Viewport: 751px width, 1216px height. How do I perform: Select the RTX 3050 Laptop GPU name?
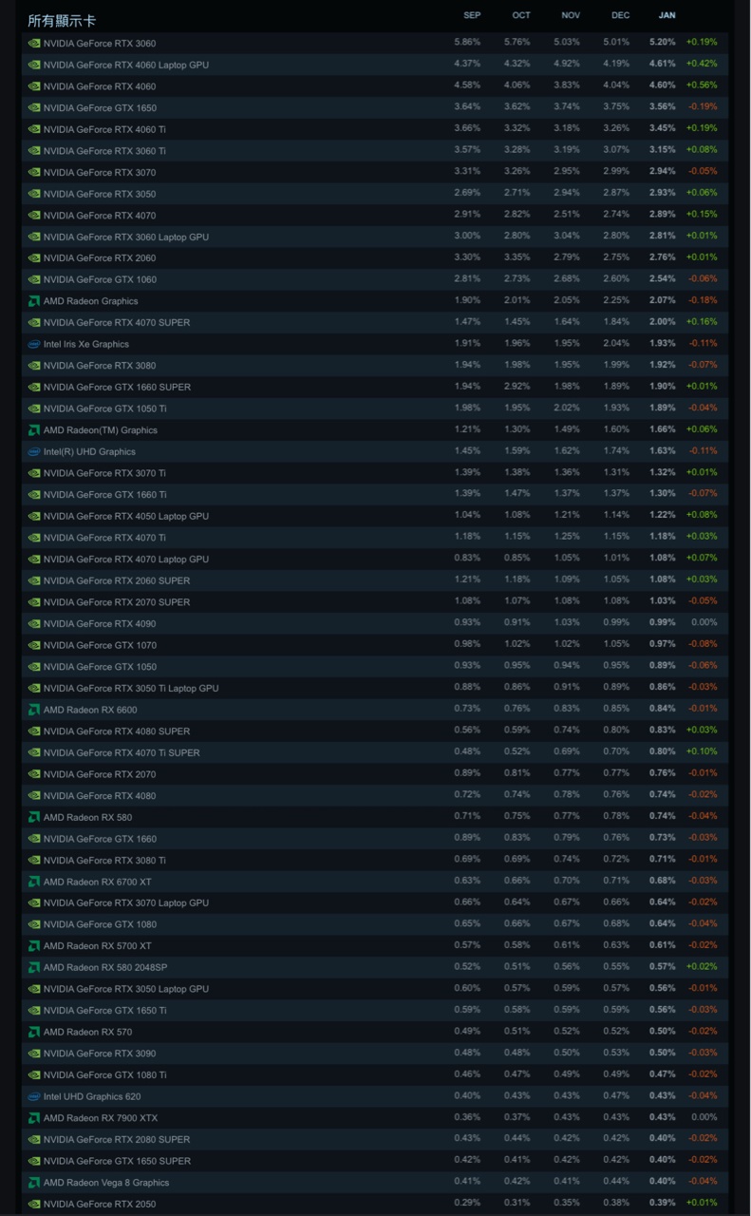tap(126, 989)
